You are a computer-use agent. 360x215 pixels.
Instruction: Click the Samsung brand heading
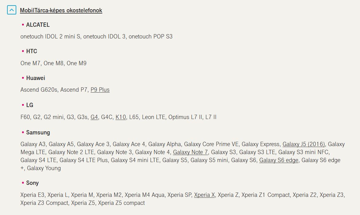pos(38,133)
